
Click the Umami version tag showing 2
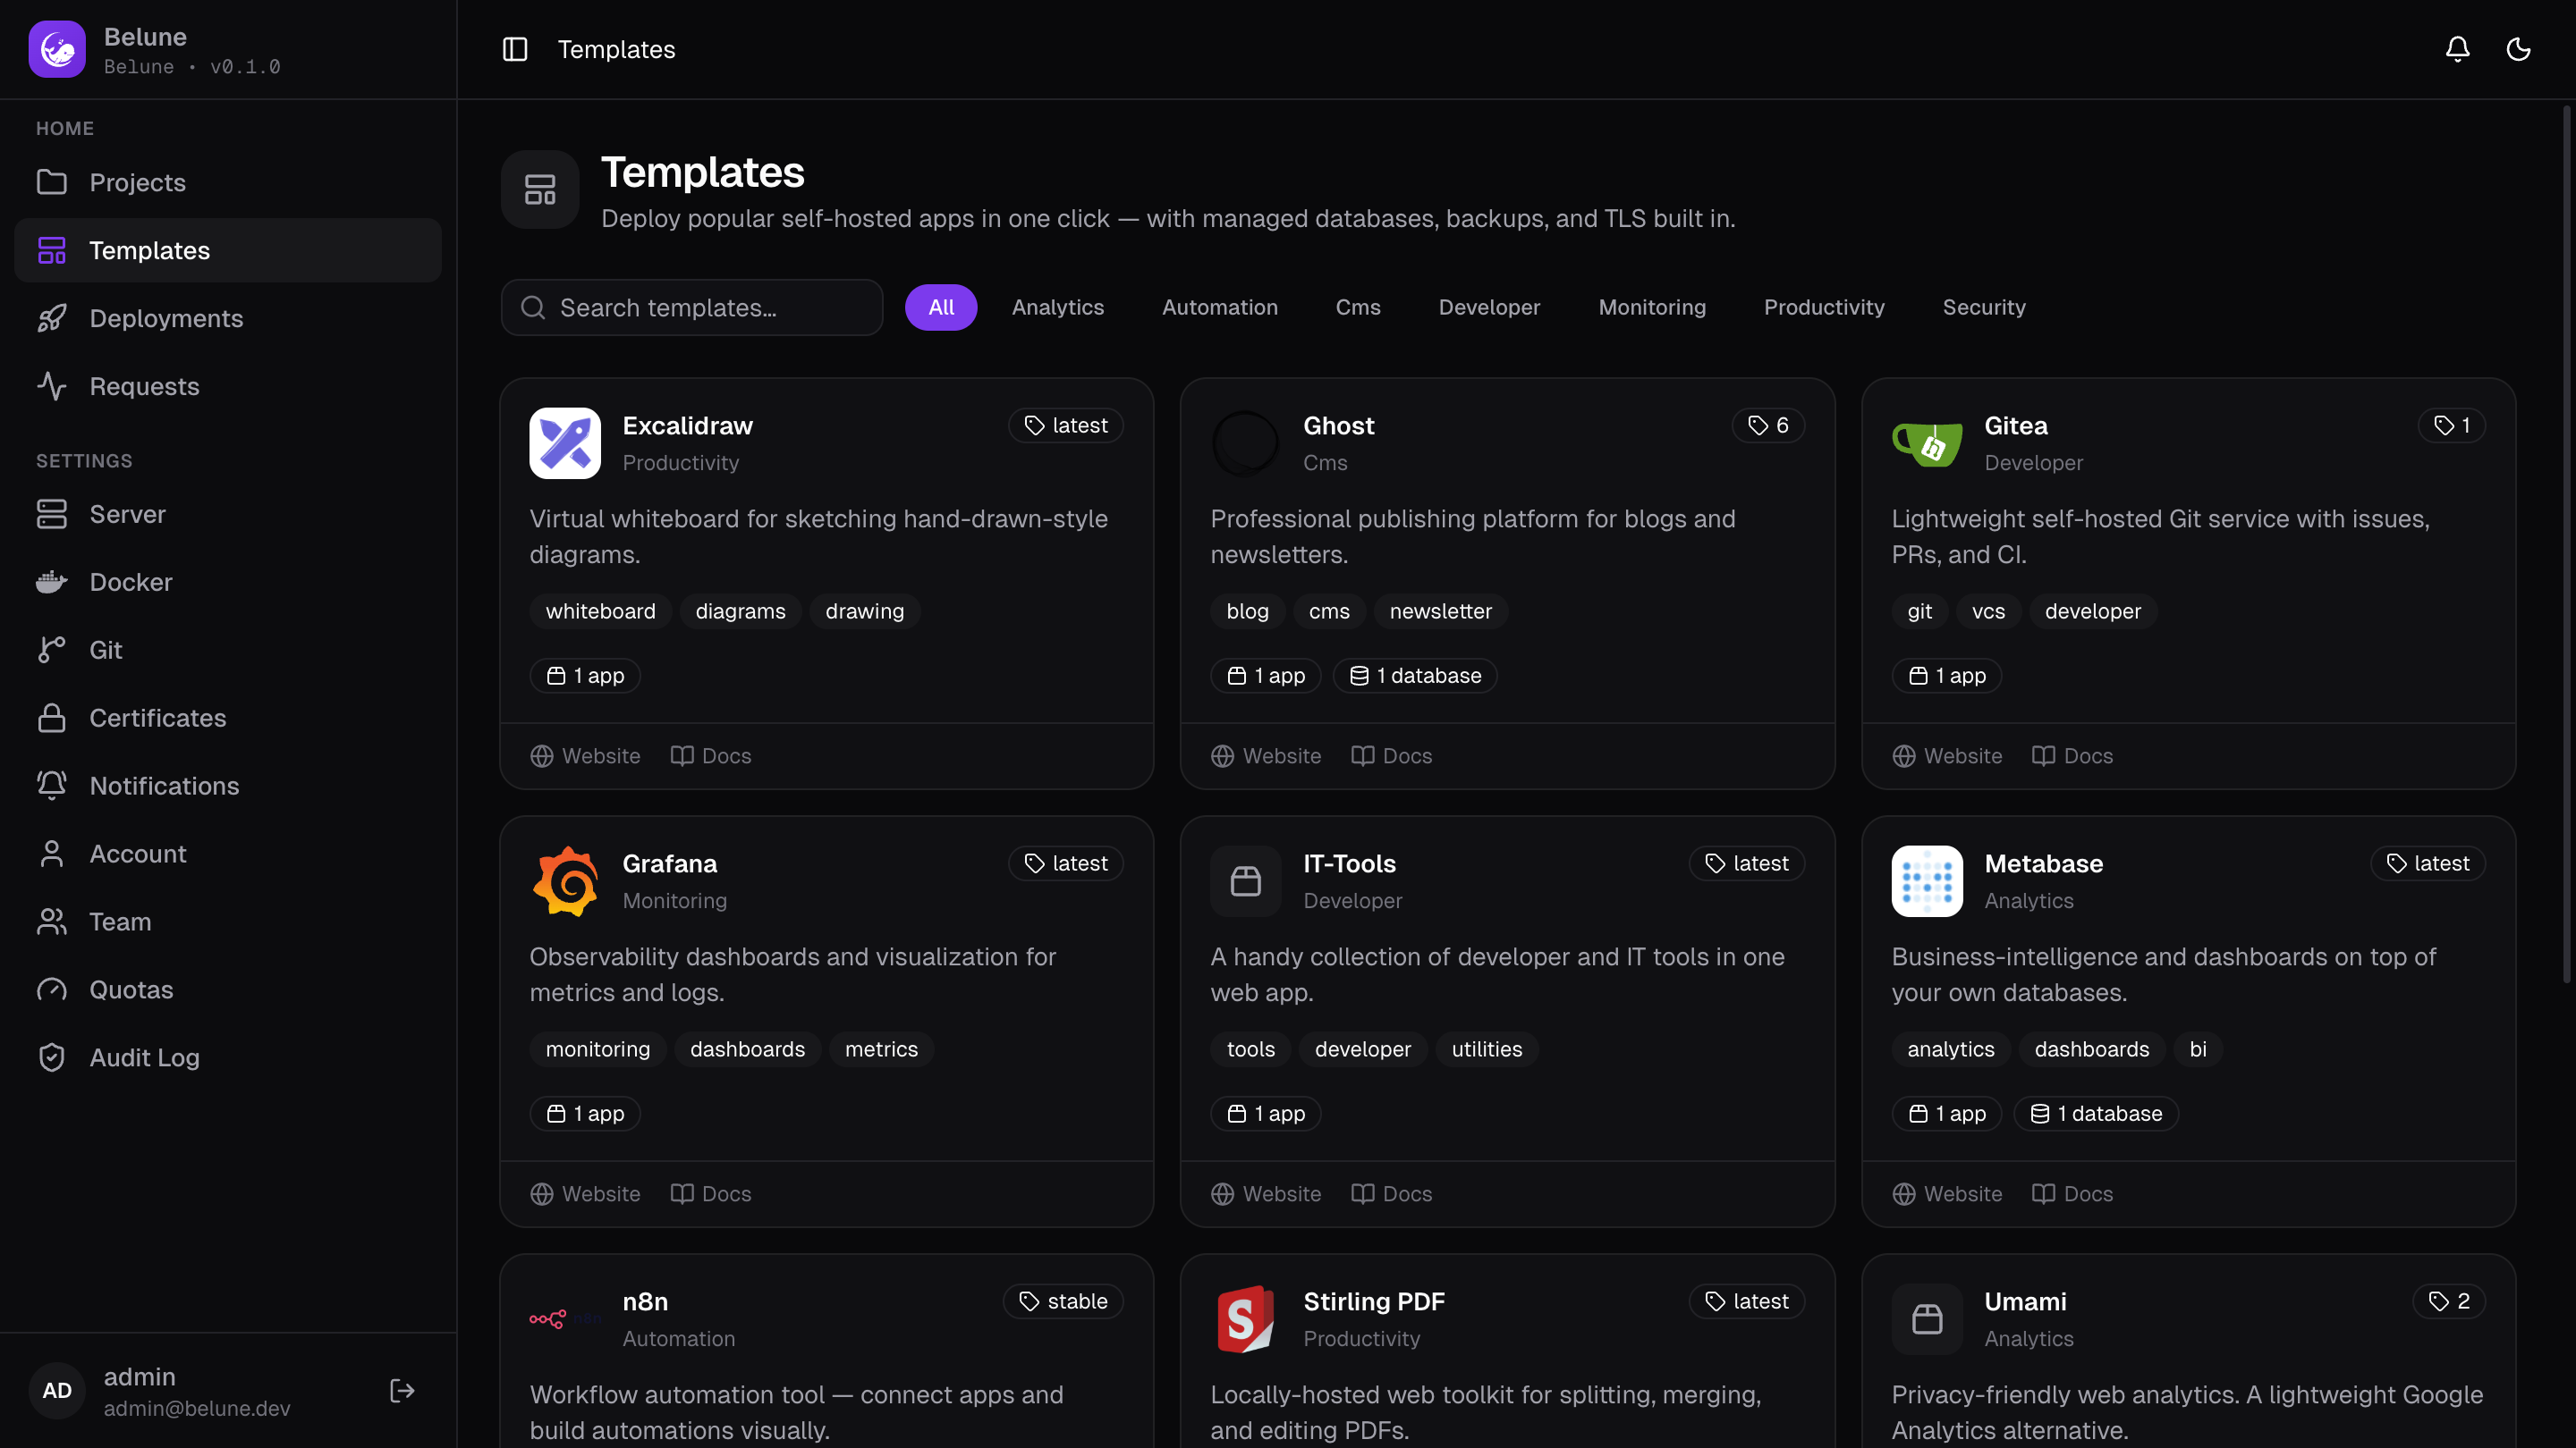(2449, 1301)
